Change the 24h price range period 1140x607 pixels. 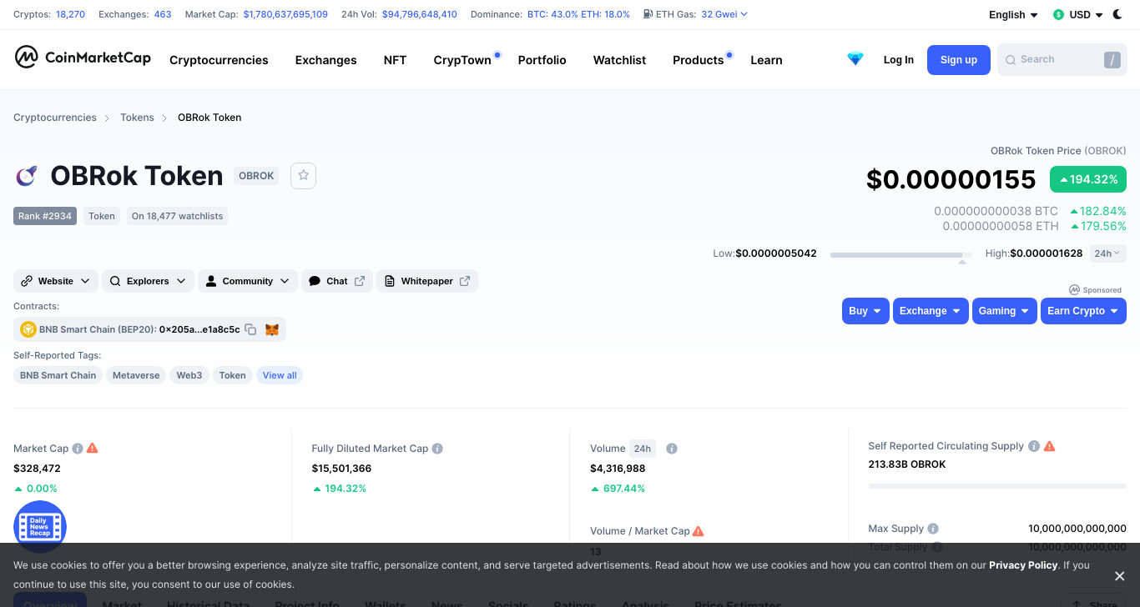tap(1108, 253)
